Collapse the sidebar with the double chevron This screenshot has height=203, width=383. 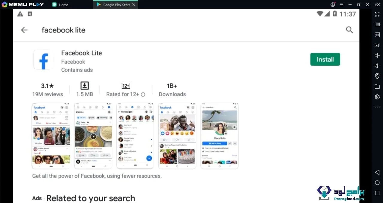pos(377,4)
